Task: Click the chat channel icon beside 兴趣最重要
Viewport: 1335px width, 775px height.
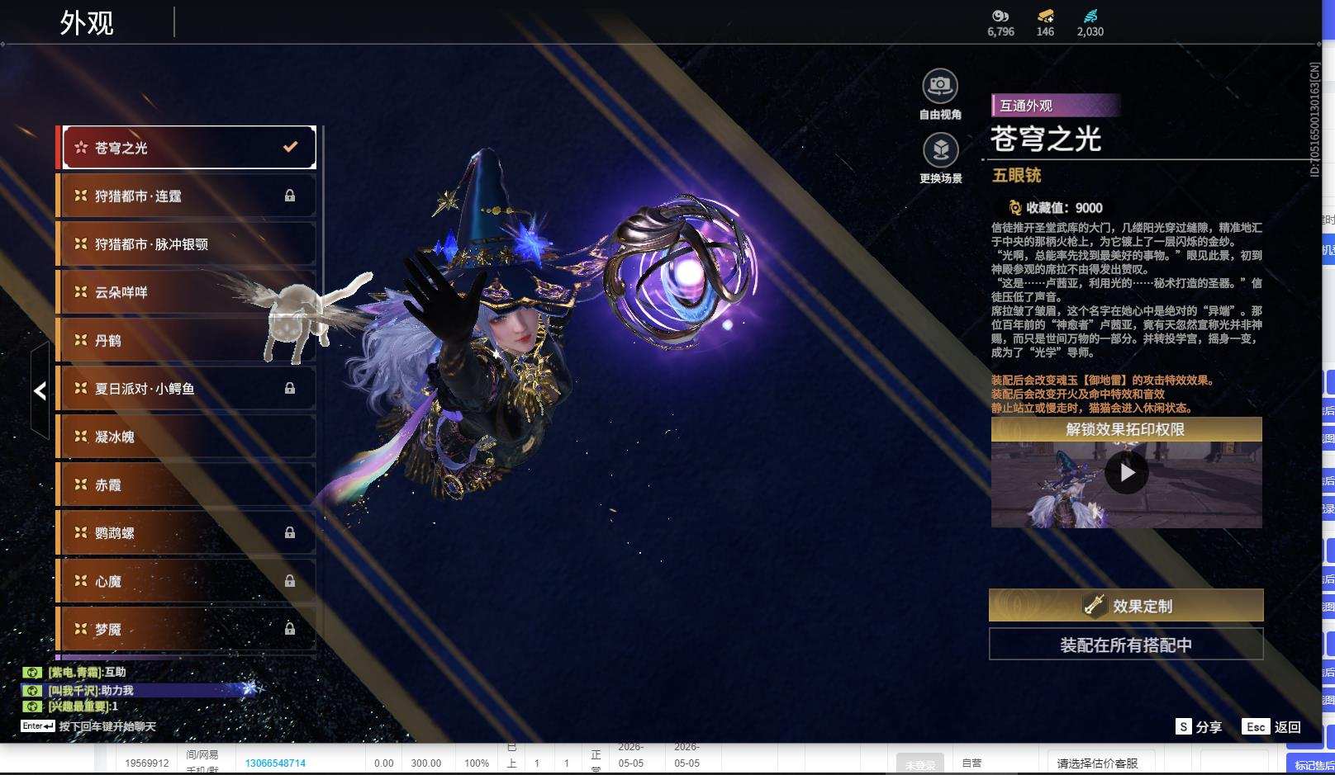Action: point(32,706)
